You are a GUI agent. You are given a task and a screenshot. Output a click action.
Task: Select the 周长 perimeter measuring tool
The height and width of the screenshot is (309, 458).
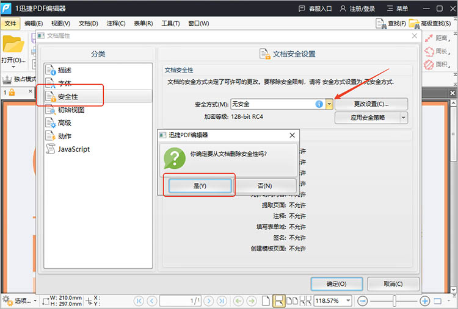(x=437, y=51)
